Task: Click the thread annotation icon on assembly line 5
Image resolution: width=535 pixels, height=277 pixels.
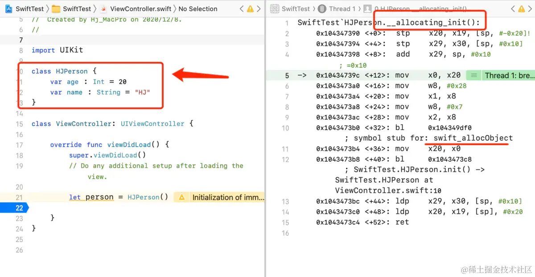Action: (474, 75)
